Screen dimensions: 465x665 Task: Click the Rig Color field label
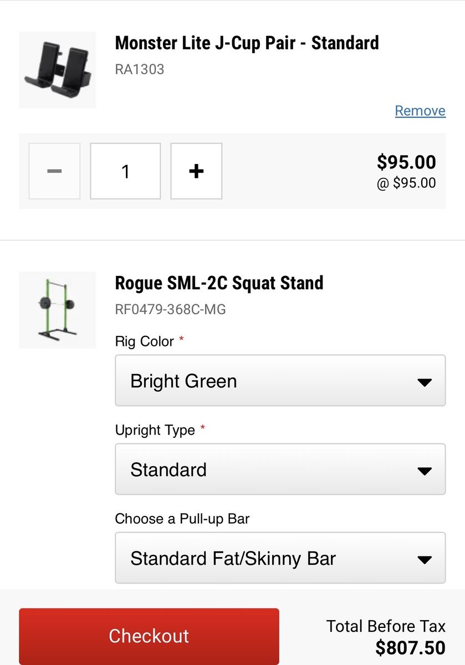pos(145,341)
